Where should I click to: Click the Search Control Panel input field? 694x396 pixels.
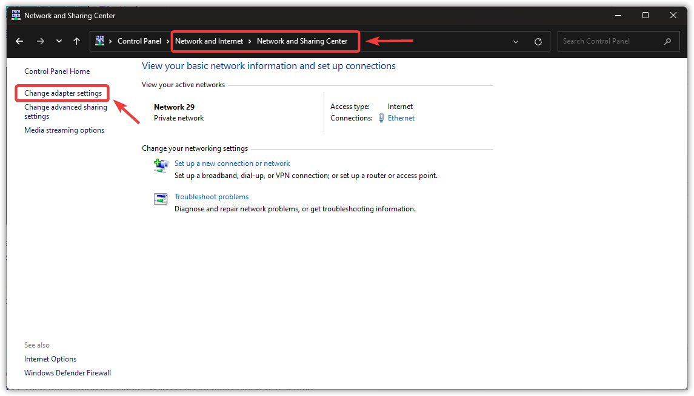click(609, 41)
